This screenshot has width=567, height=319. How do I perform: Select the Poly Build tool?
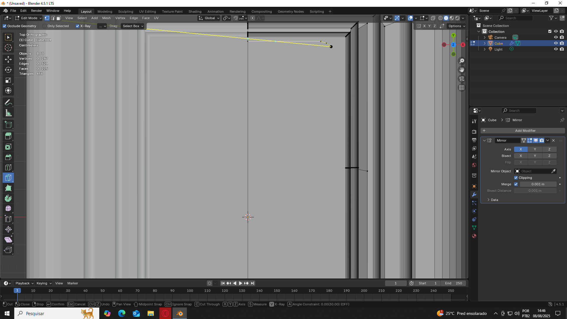pyautogui.click(x=8, y=188)
